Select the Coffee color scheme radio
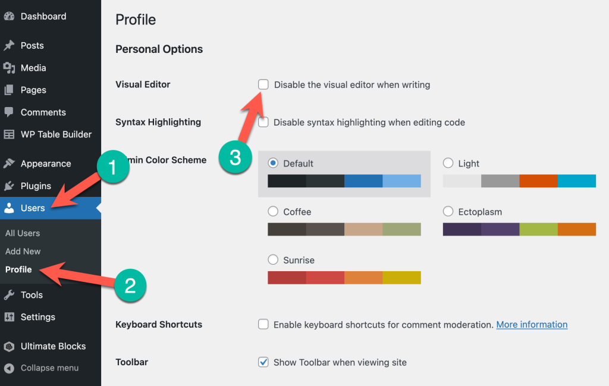 pos(273,211)
